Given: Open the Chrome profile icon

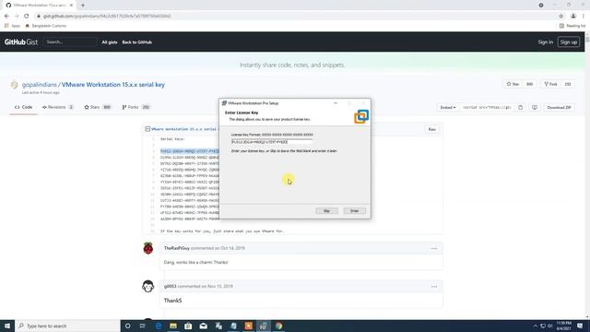Looking at the screenshot, I should 573,17.
